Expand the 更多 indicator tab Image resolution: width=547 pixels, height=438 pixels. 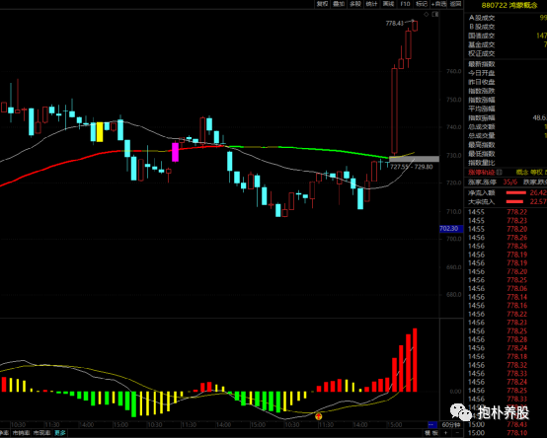point(59,433)
